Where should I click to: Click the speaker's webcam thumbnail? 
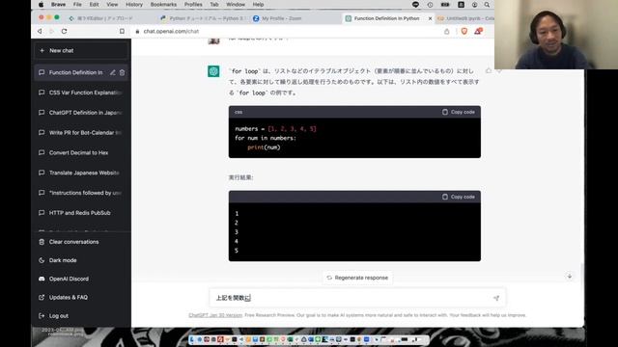[x=556, y=35]
